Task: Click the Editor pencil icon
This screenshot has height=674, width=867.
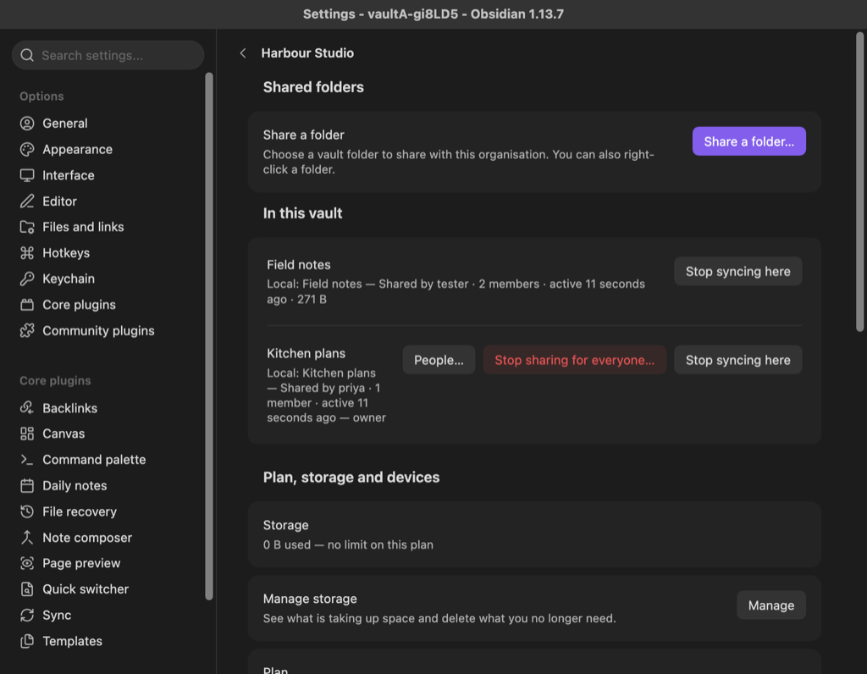Action: click(x=27, y=202)
